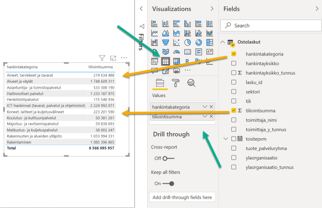Click Add drill-through fields here

tap(182, 198)
